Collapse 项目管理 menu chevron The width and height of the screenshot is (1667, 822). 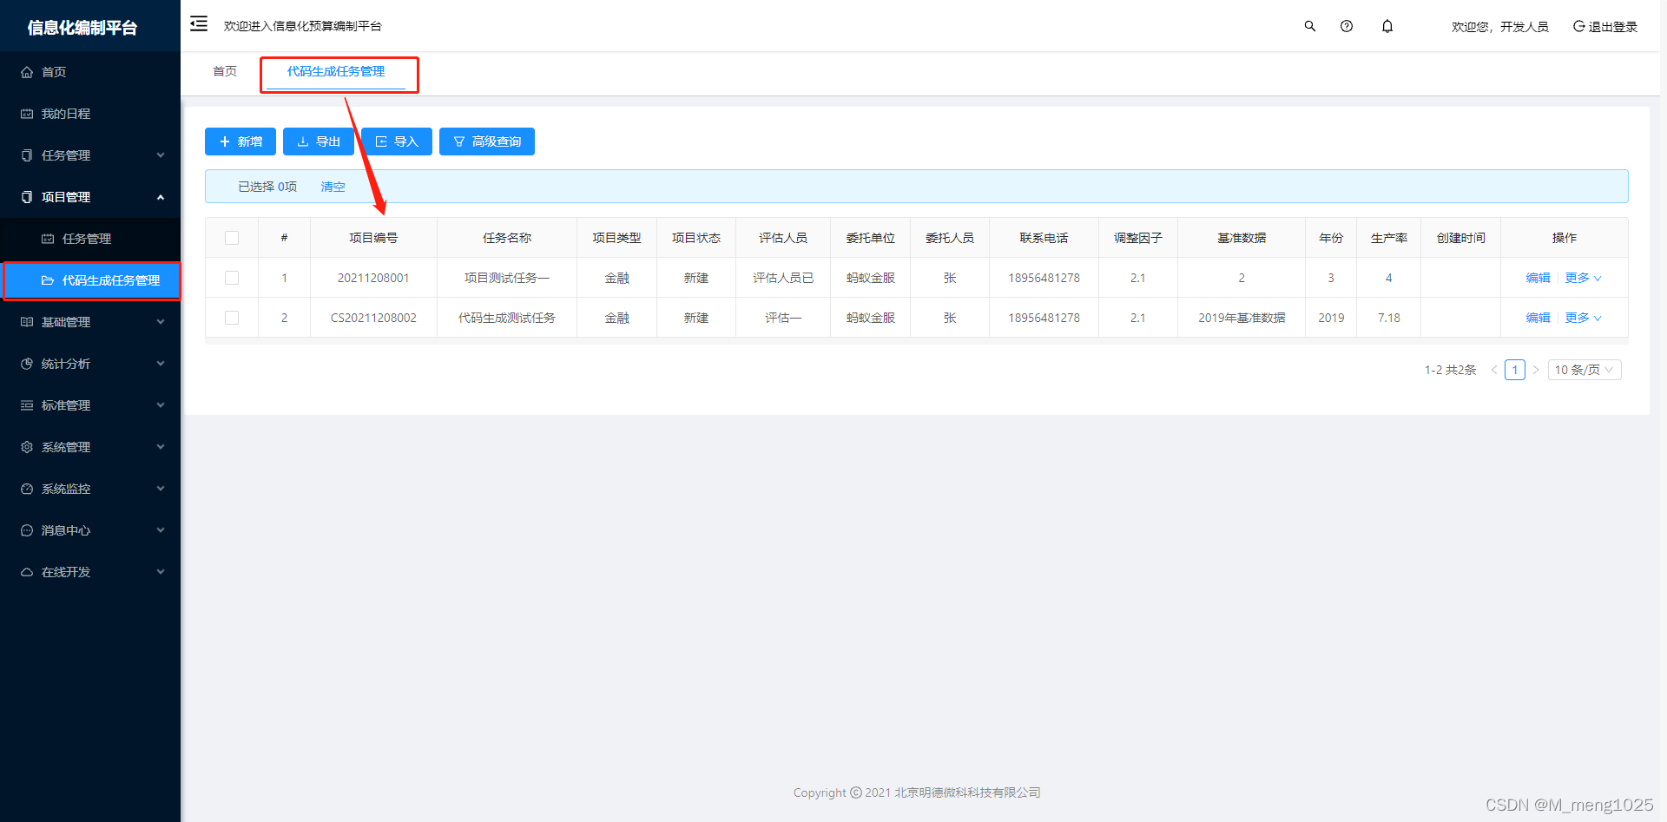[x=161, y=197]
